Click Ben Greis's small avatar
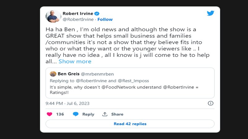The height and width of the screenshot is (139, 248). (x=53, y=74)
